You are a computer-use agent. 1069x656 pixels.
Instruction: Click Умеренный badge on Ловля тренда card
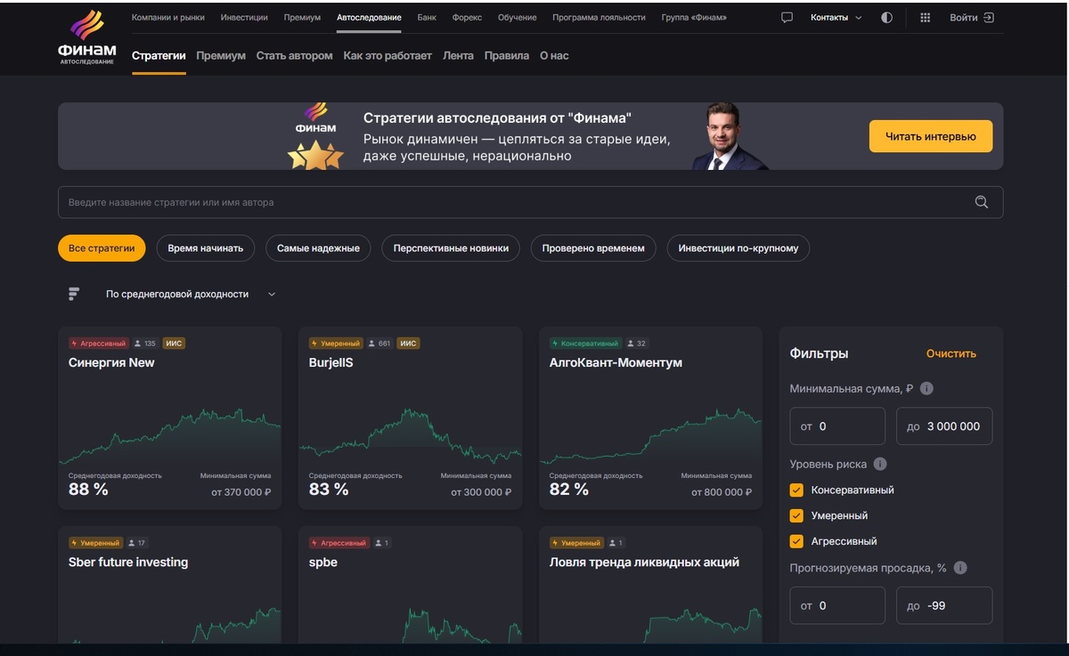click(x=577, y=543)
